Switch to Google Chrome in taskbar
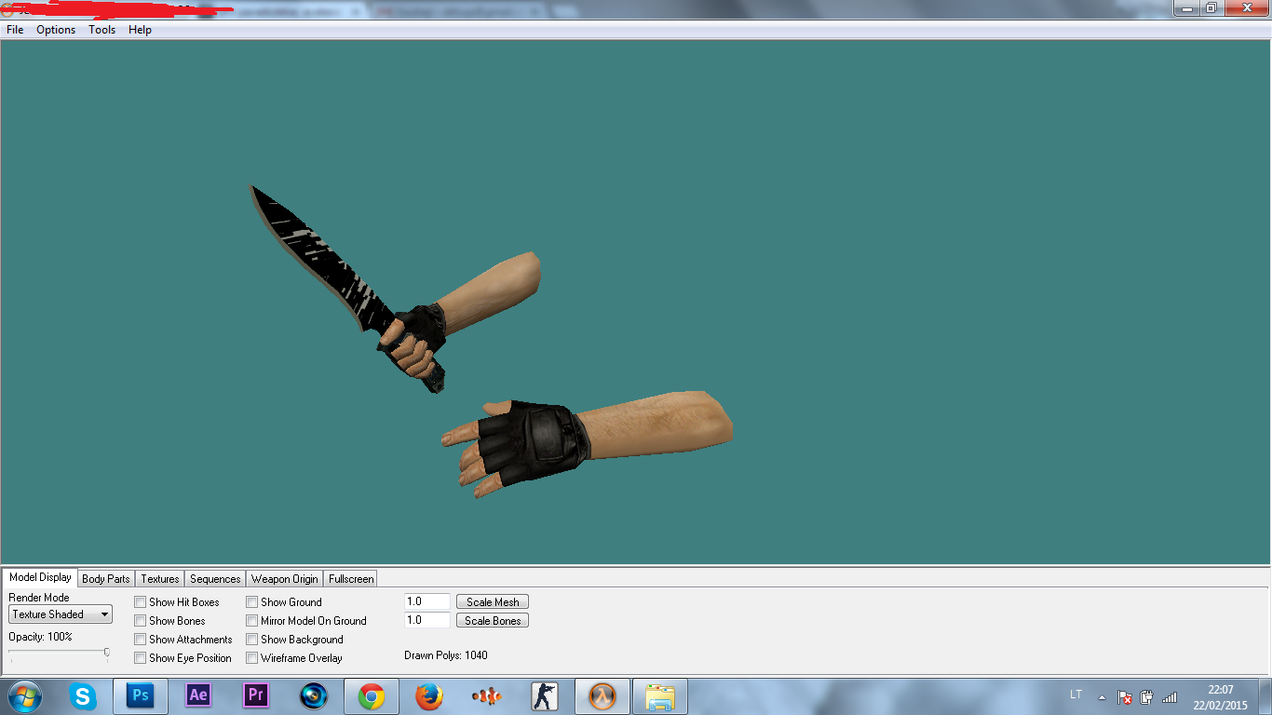 pos(372,696)
